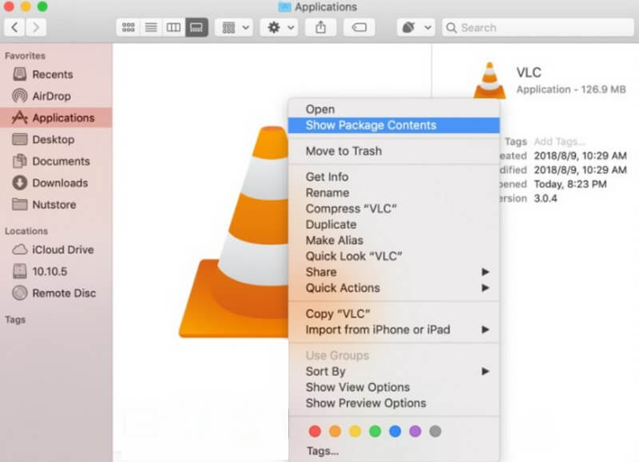Go back with the left arrow button
Viewport: 639px width, 462px height.
pyautogui.click(x=15, y=27)
